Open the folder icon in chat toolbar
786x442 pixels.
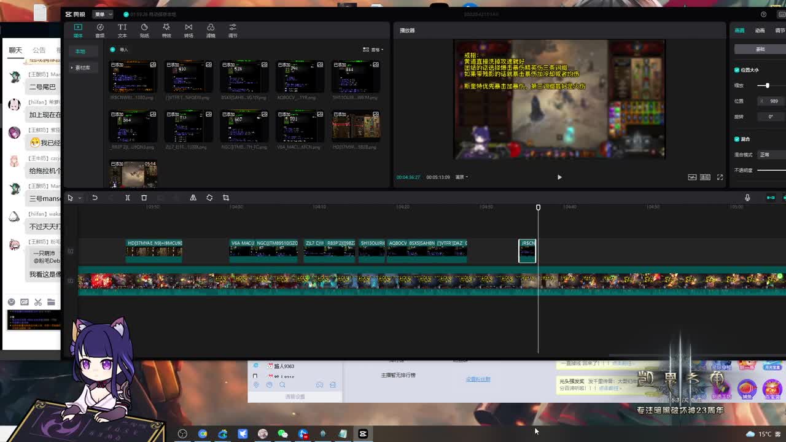(51, 302)
